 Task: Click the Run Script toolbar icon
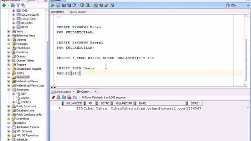pos(58,5)
